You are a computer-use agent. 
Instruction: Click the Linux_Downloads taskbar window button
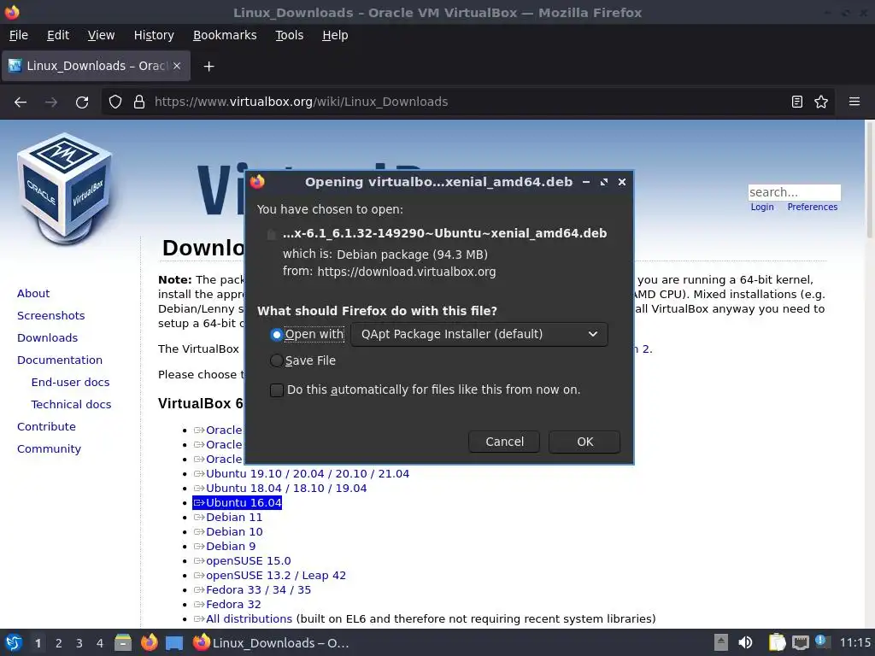(x=273, y=643)
